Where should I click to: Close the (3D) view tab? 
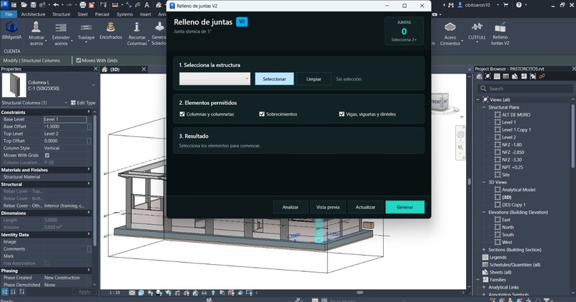[144, 69]
